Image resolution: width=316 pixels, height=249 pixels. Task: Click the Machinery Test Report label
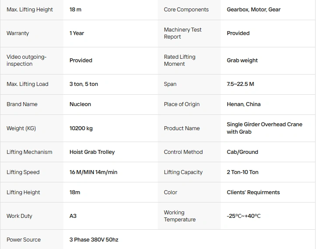click(183, 33)
